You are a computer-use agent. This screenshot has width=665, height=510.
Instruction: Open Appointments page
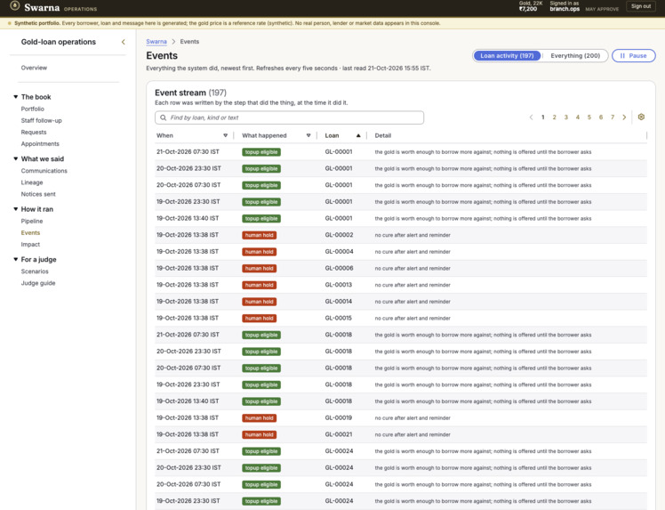[40, 143]
